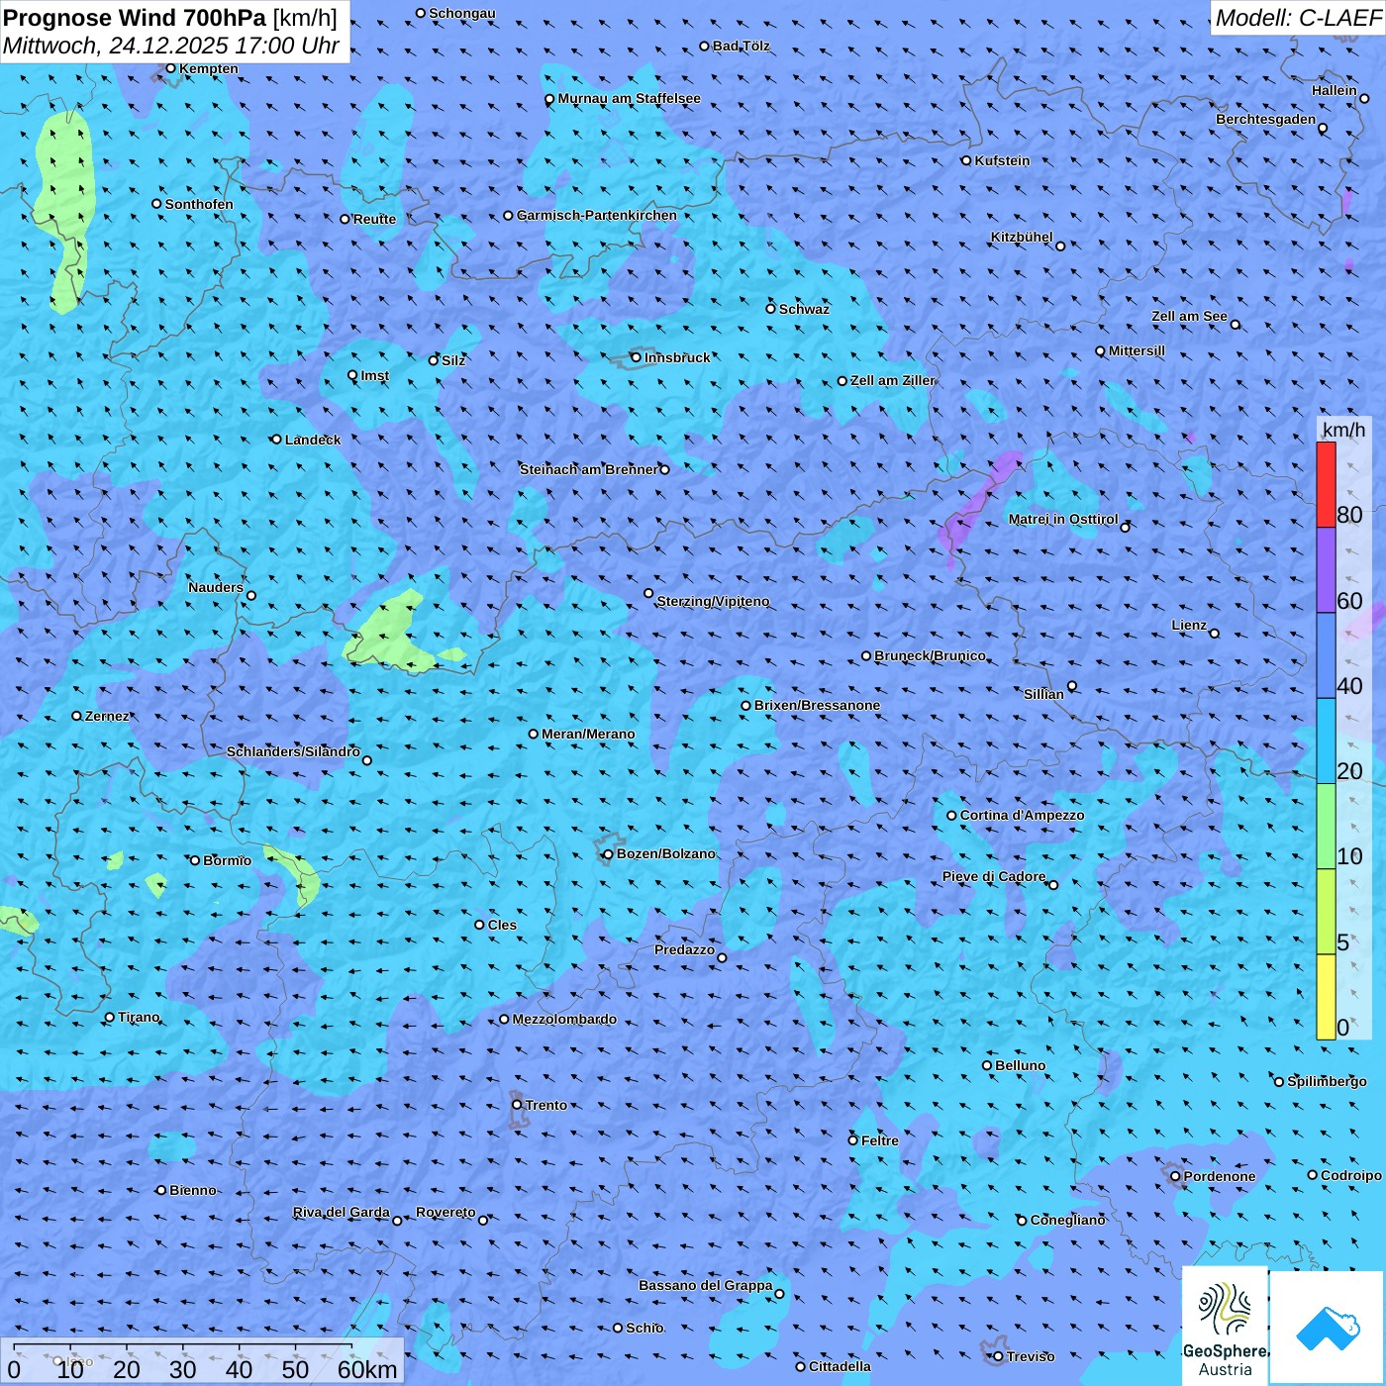Viewport: 1386px width, 1386px height.
Task: Click the date 'Mittwoch, 24.12.2025 17:00 Uhr'
Action: [170, 46]
